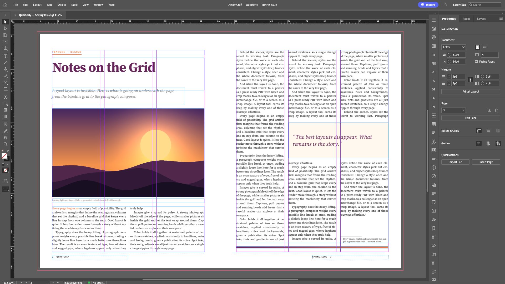Click the delete page trash icon

[x=496, y=110]
